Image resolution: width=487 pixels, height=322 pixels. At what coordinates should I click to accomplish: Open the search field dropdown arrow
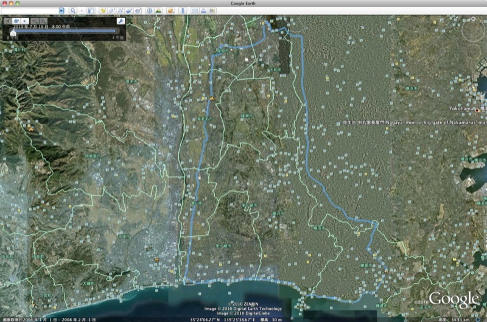click(x=61, y=11)
